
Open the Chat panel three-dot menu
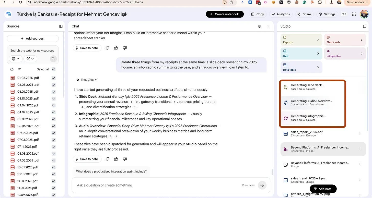point(268,26)
